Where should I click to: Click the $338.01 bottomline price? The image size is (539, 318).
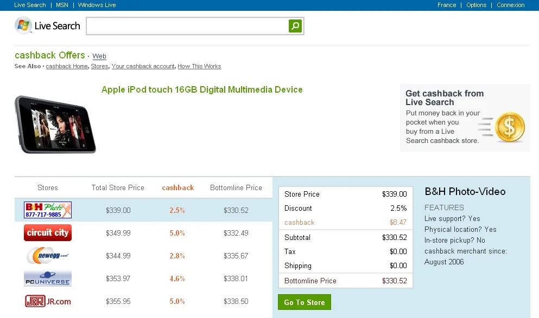[236, 278]
